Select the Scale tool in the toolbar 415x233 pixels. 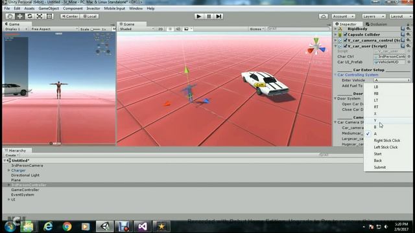pyautogui.click(x=40, y=16)
